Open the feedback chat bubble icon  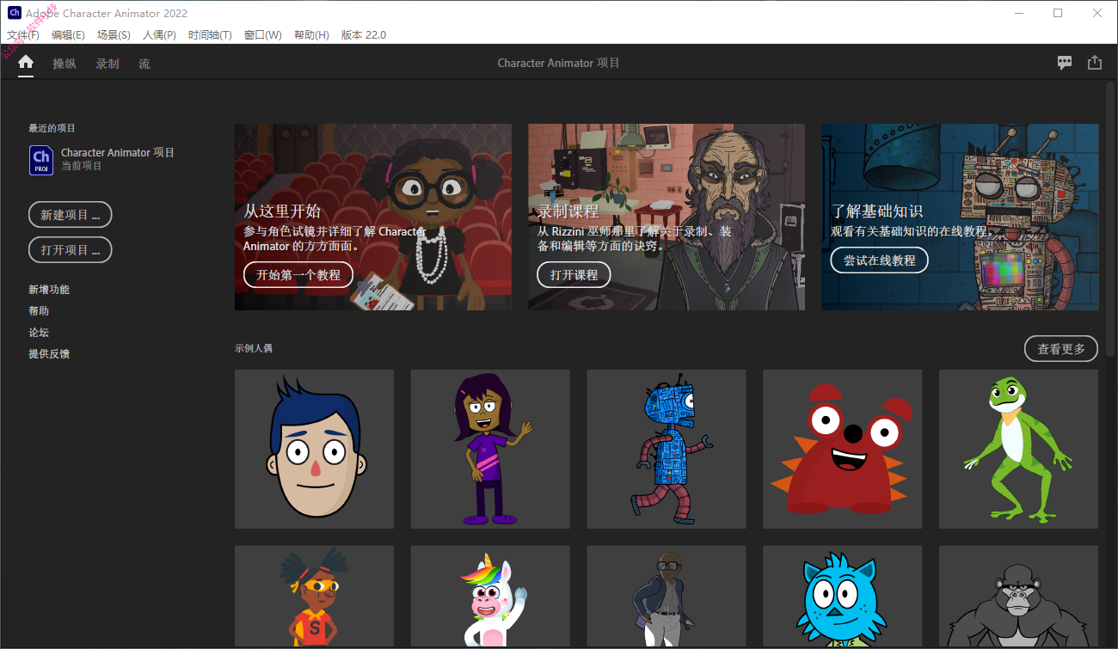pyautogui.click(x=1065, y=63)
